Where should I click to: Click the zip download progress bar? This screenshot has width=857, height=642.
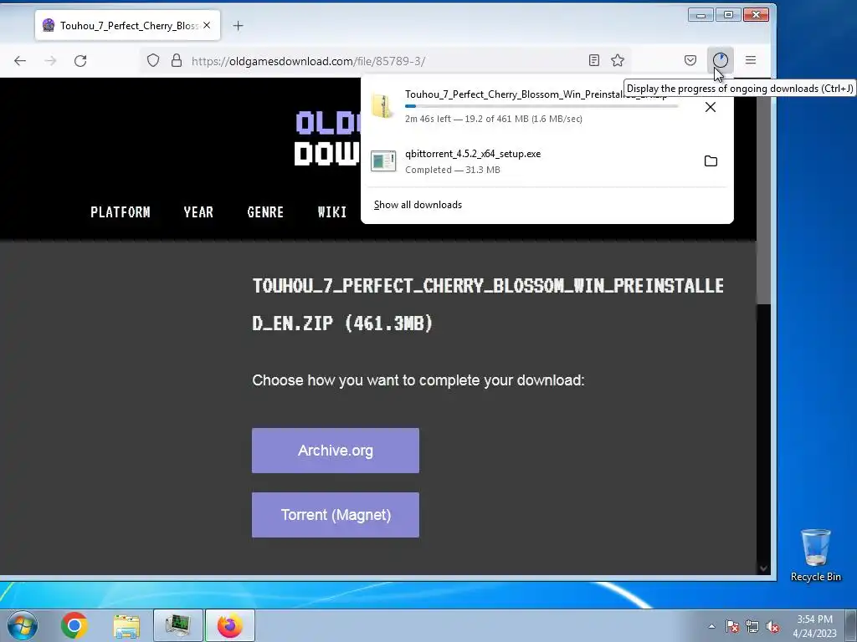tap(541, 106)
